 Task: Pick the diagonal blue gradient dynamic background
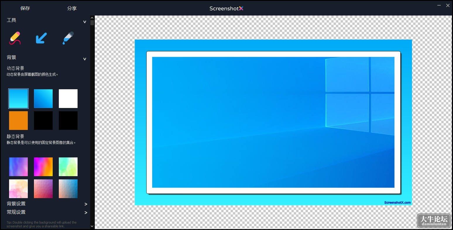click(x=43, y=99)
